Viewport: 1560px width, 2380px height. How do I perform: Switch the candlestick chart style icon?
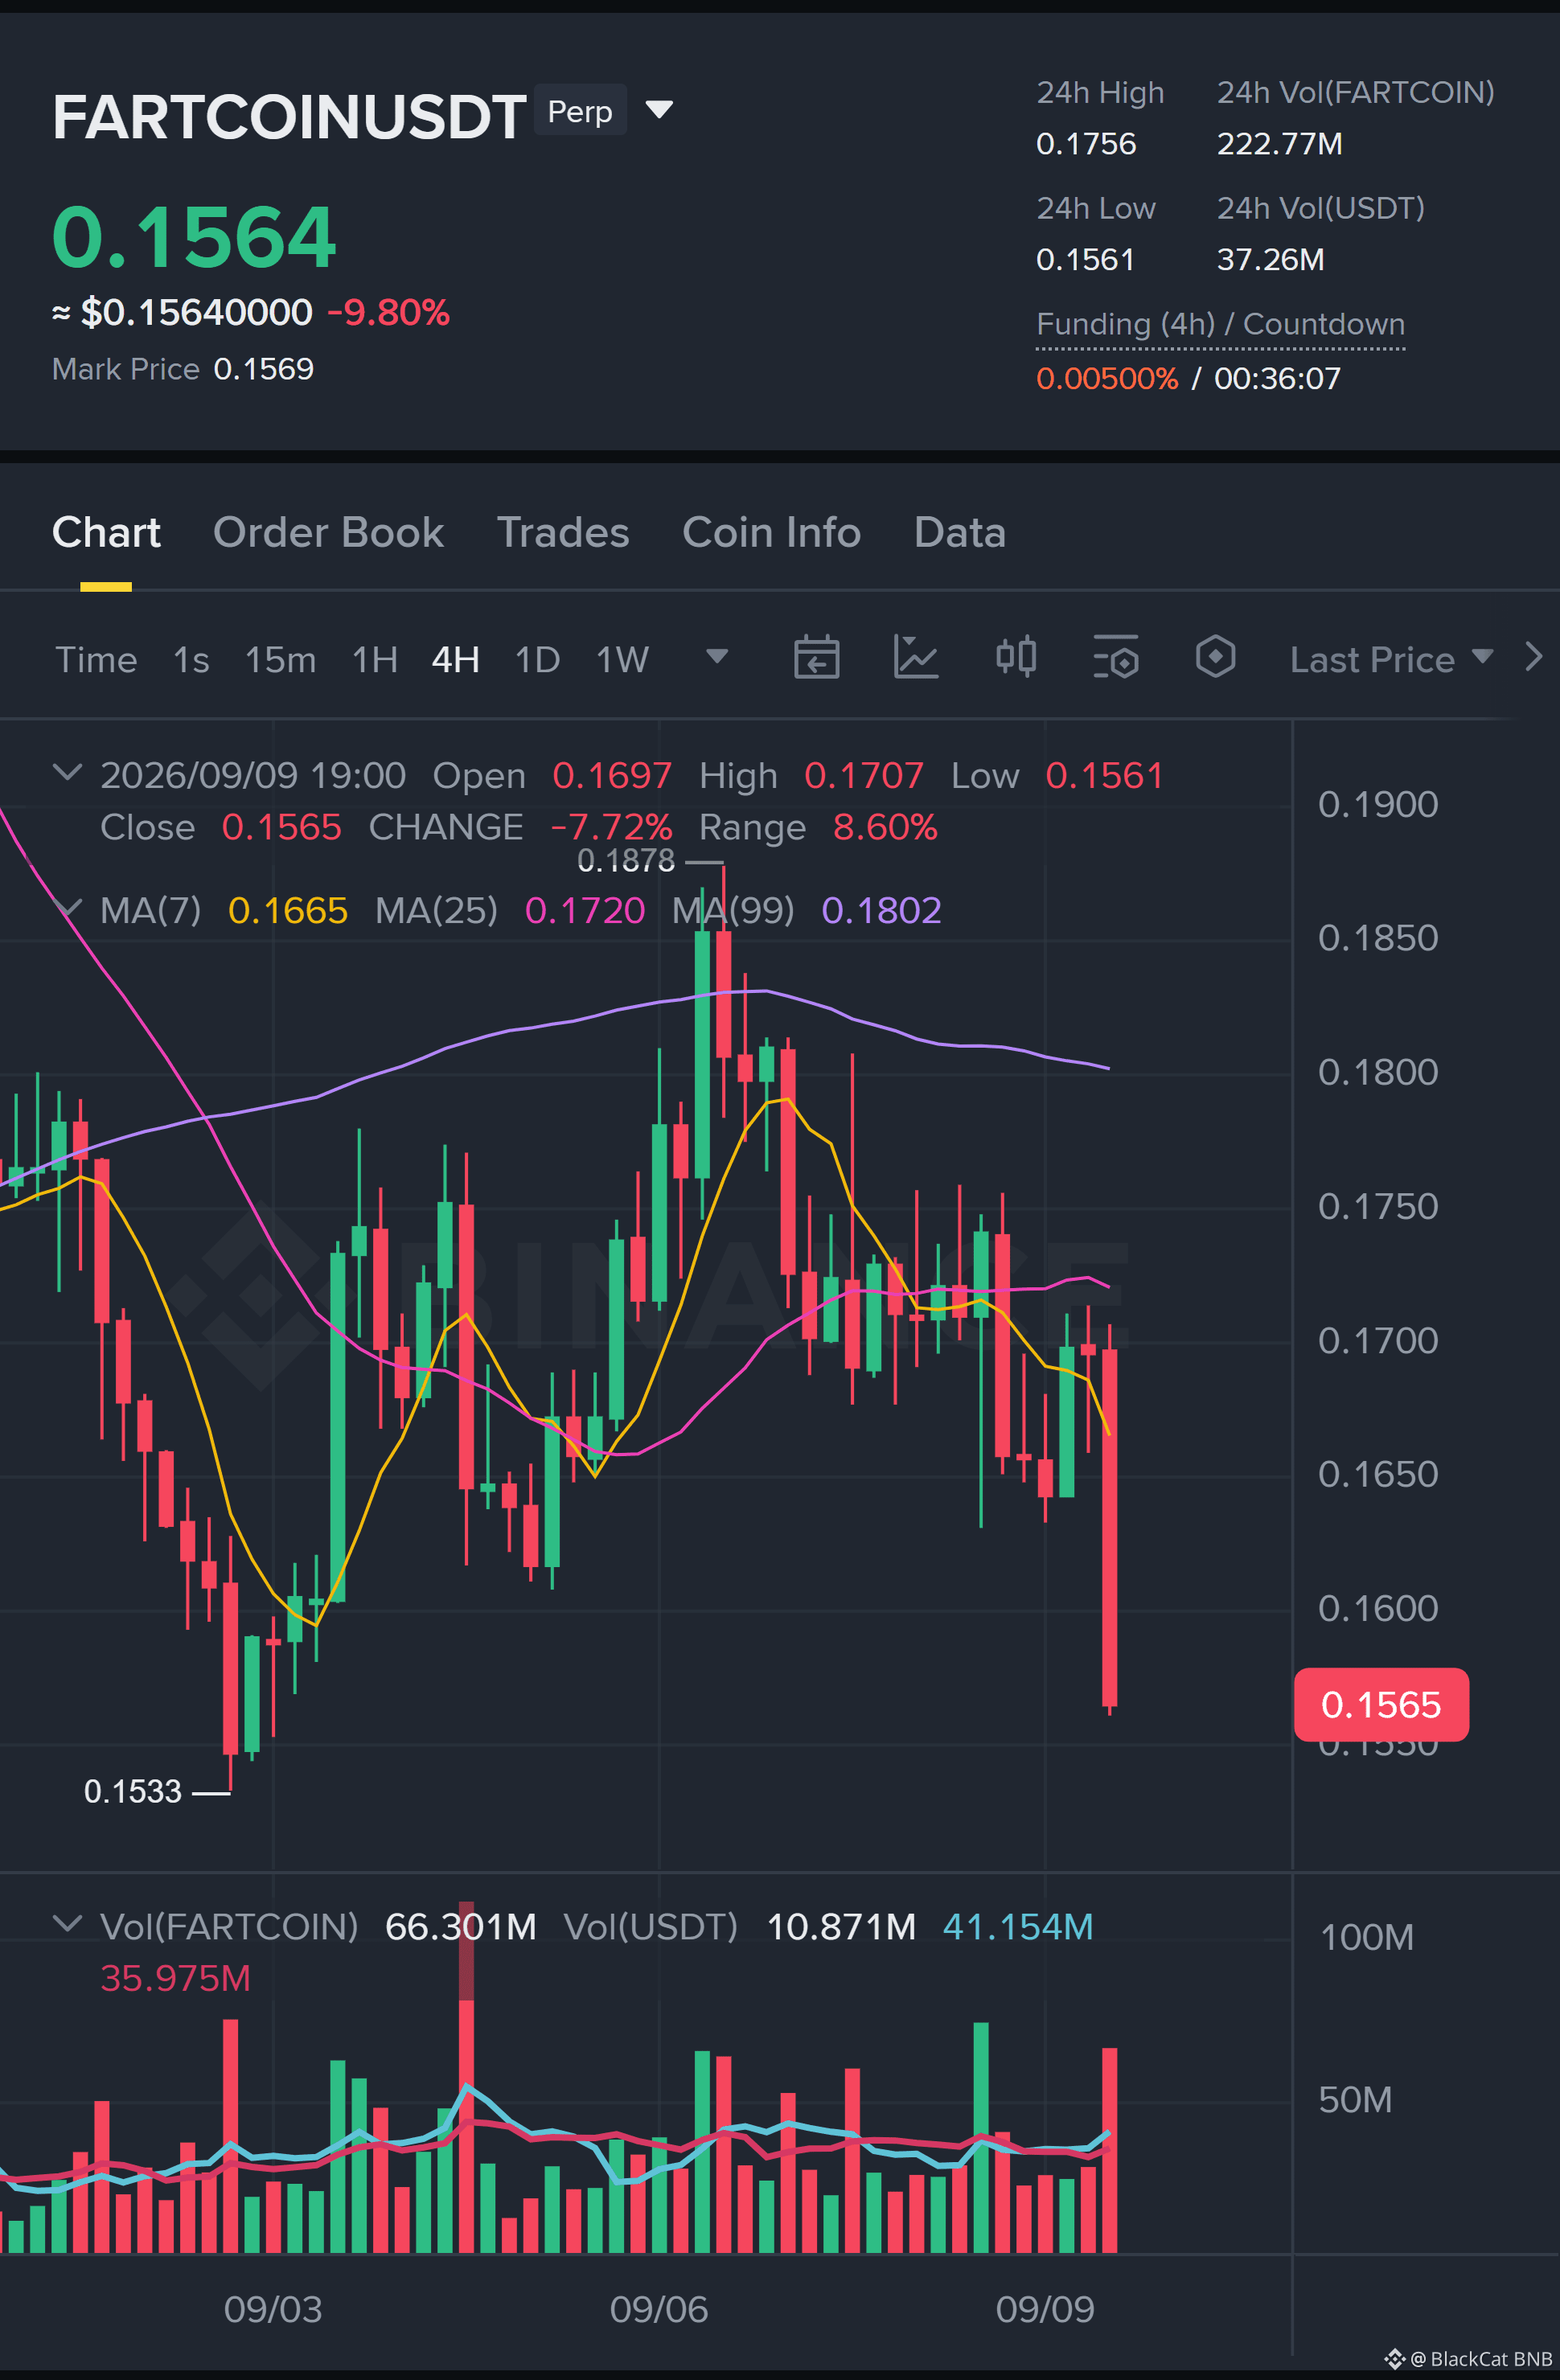point(1016,658)
